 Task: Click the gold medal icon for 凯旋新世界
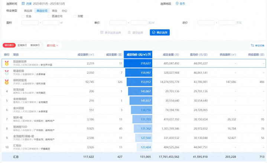pos(7,63)
